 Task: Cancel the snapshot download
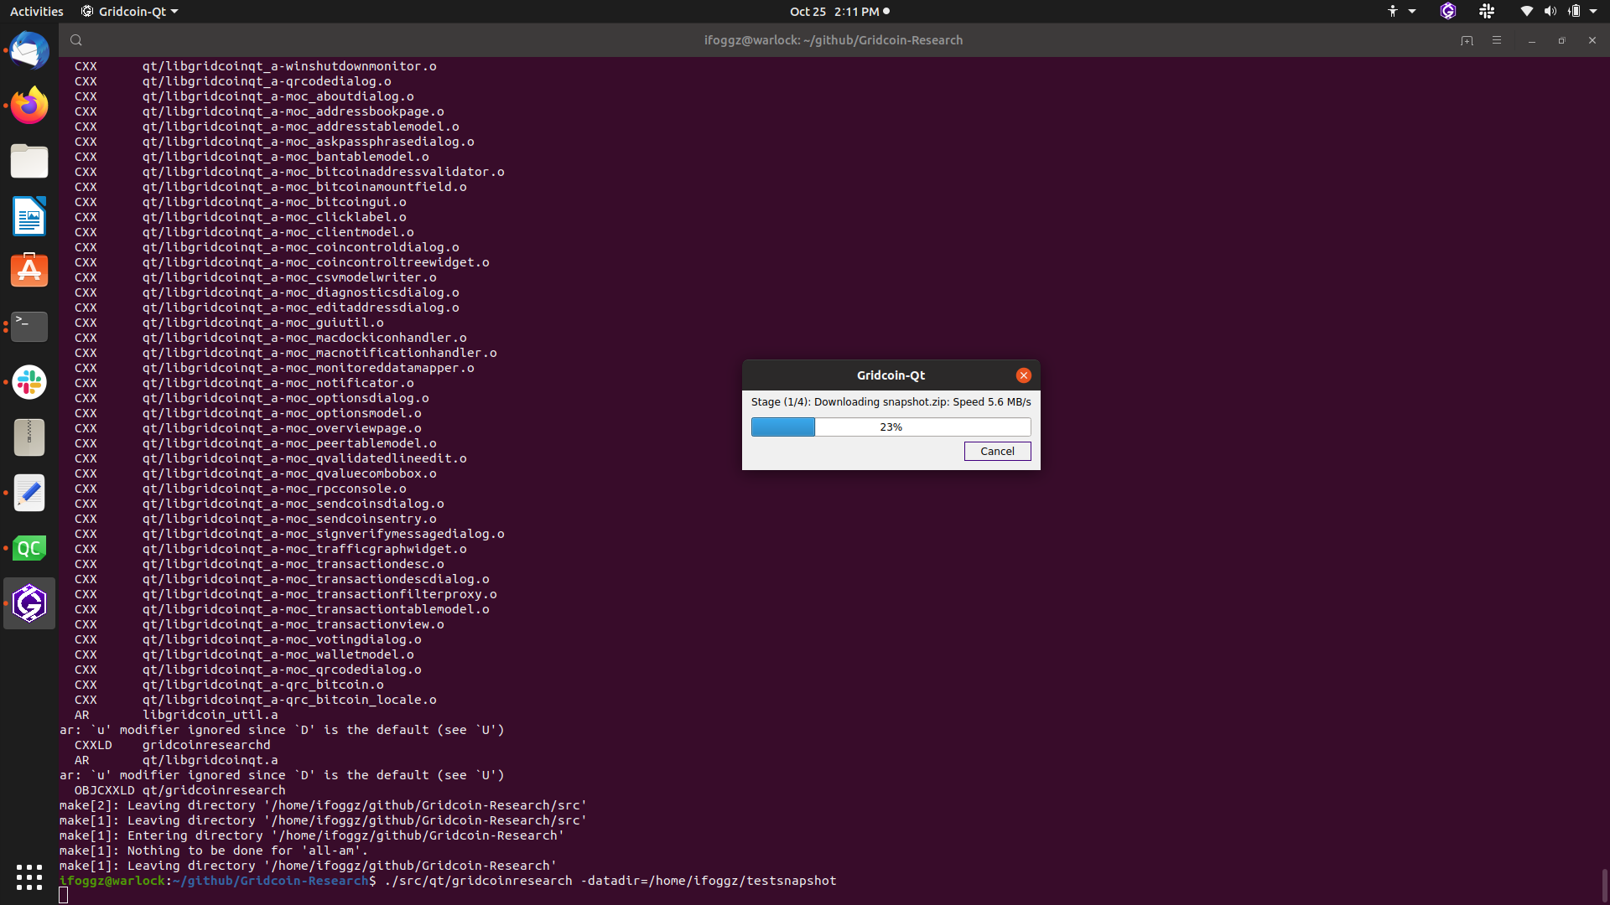point(997,451)
